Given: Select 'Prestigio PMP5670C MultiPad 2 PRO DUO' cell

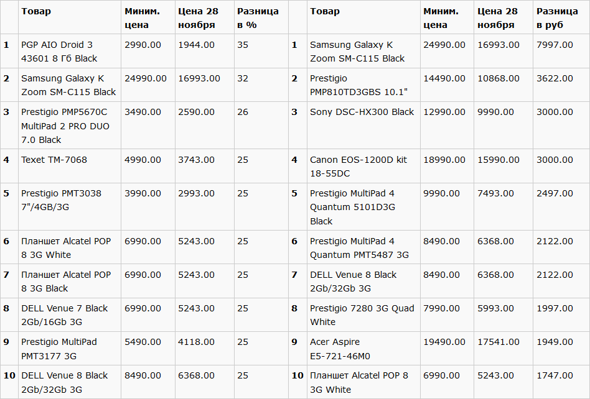Looking at the screenshot, I should (x=65, y=126).
